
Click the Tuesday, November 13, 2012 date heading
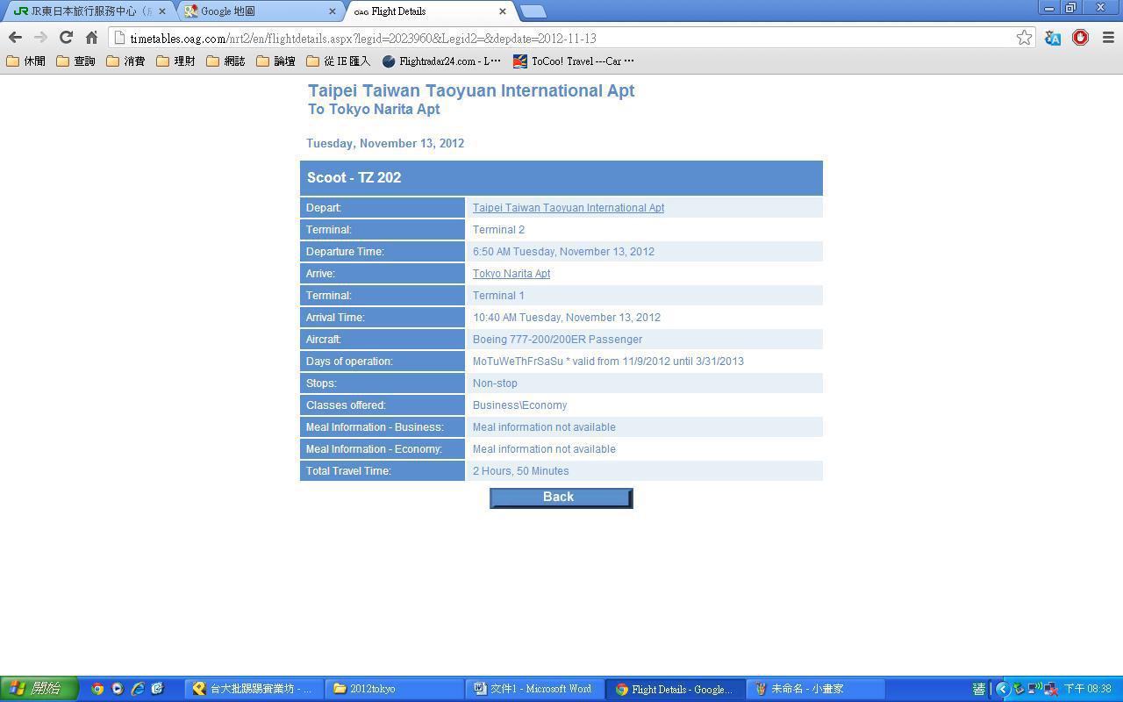tap(385, 143)
